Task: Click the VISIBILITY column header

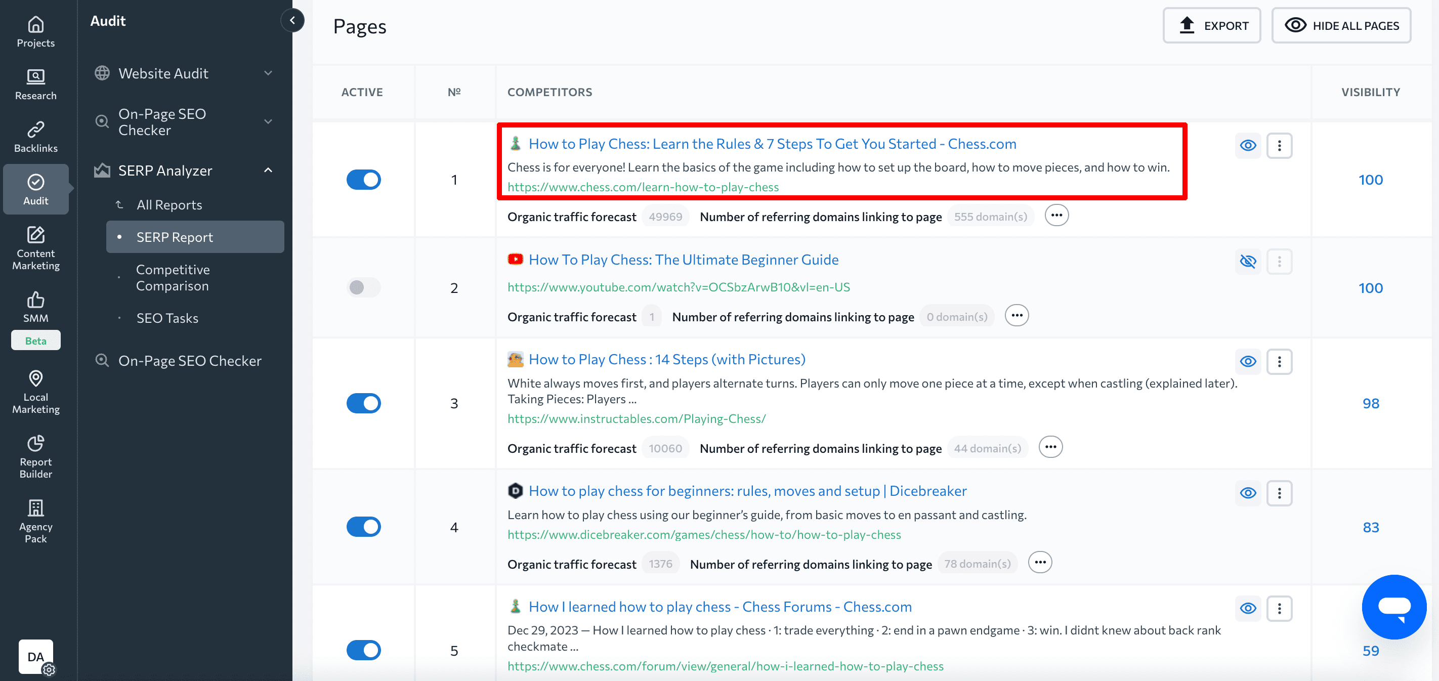Action: coord(1370,92)
